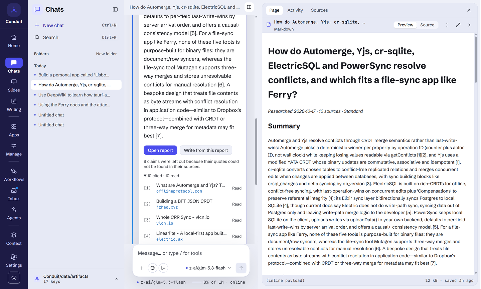This screenshot has width=481, height=289.
Task: Go to Home in the sidebar
Action: pos(14,41)
